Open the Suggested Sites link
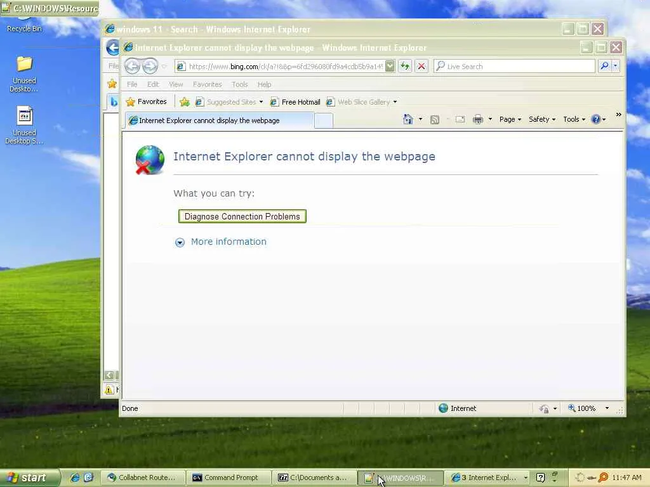Viewport: 650px width, 487px height. [x=229, y=102]
